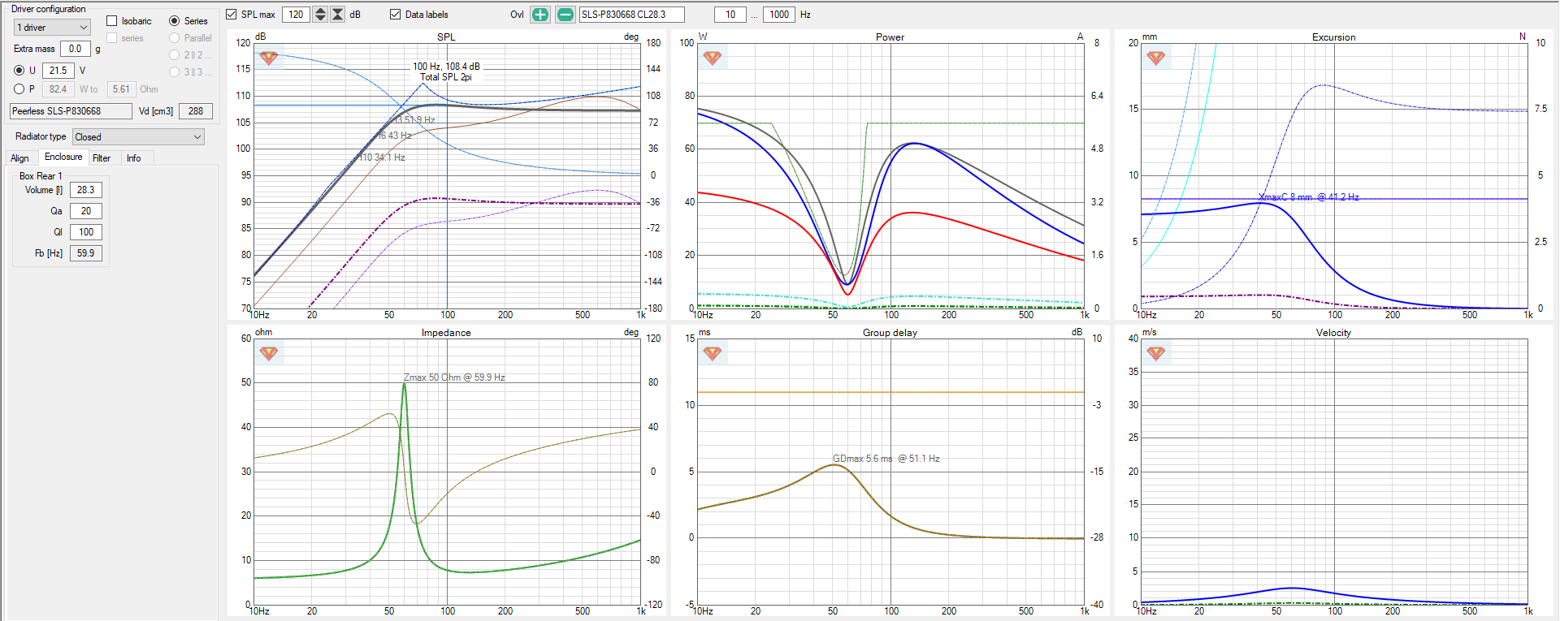The image size is (1560, 621).
Task: Click the gem icon on the Impedance graph
Action: [x=269, y=353]
